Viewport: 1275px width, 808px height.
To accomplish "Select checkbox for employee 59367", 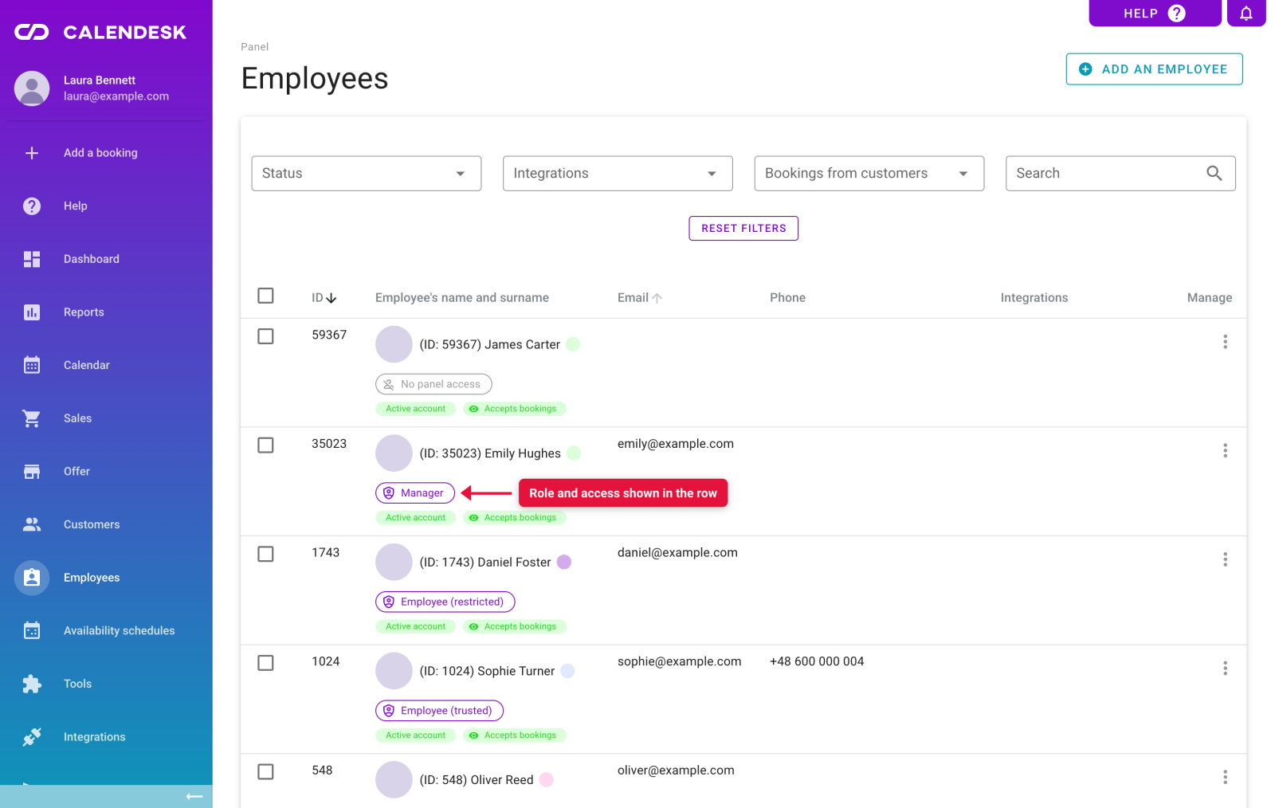I will (x=266, y=336).
